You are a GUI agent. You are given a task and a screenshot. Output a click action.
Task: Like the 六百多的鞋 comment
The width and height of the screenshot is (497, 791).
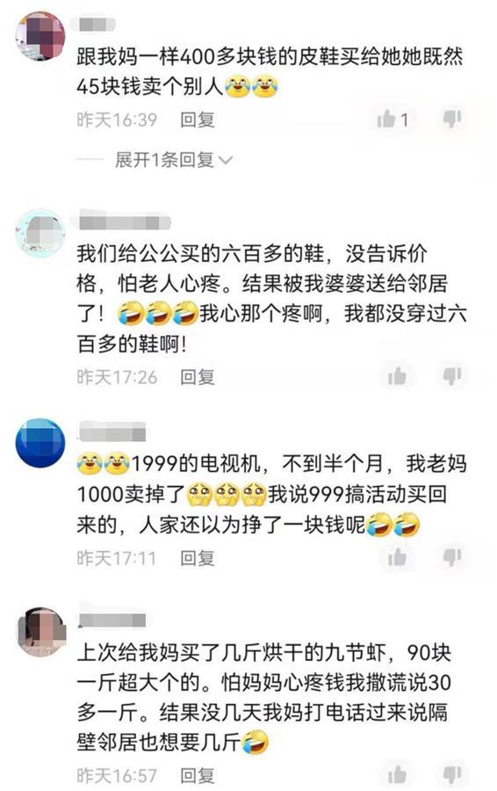[397, 376]
